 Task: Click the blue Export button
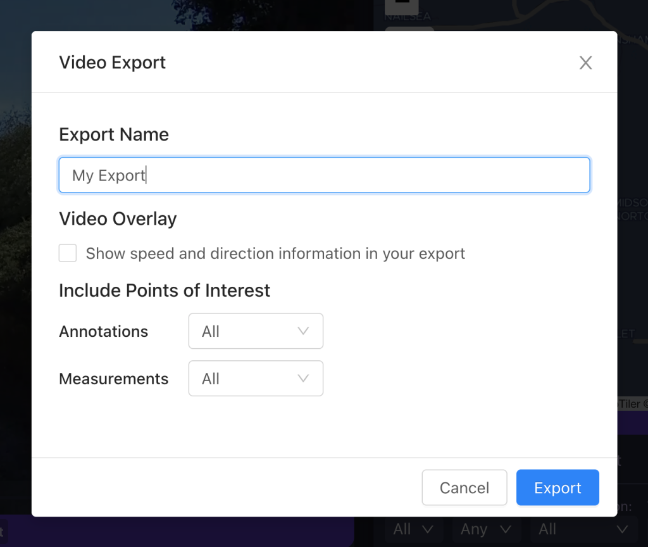(558, 487)
